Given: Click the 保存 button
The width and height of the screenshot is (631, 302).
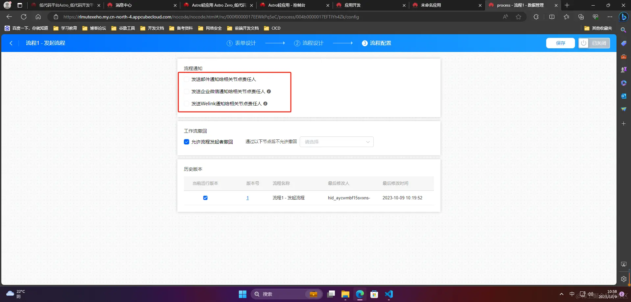Looking at the screenshot, I should click(x=560, y=43).
